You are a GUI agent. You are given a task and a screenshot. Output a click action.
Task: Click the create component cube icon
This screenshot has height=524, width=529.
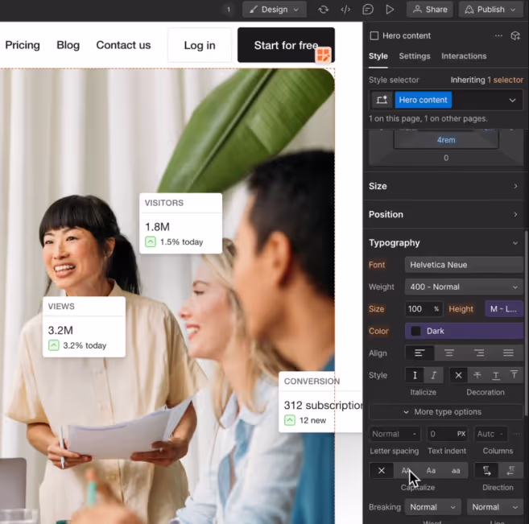click(x=515, y=35)
